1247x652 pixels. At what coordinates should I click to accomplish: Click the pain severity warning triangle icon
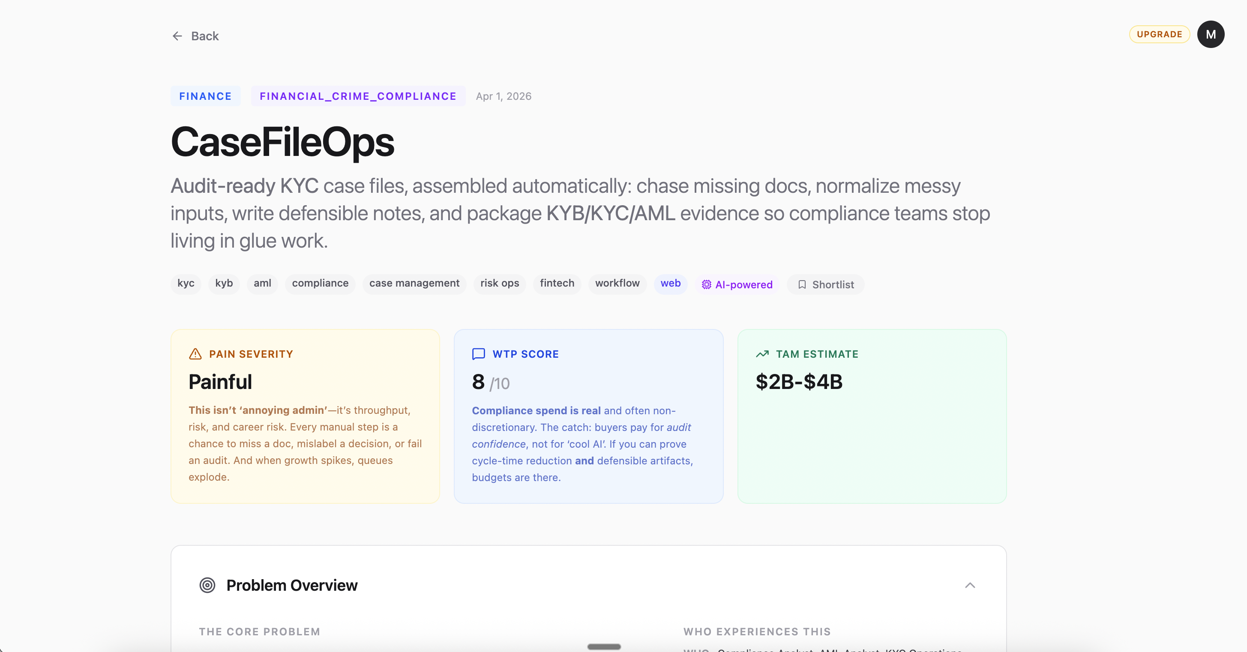tap(195, 354)
